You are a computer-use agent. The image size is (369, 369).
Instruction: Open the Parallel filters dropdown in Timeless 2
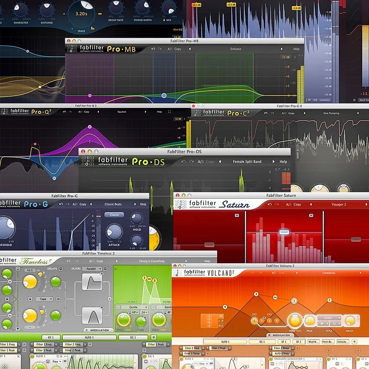click(x=92, y=269)
